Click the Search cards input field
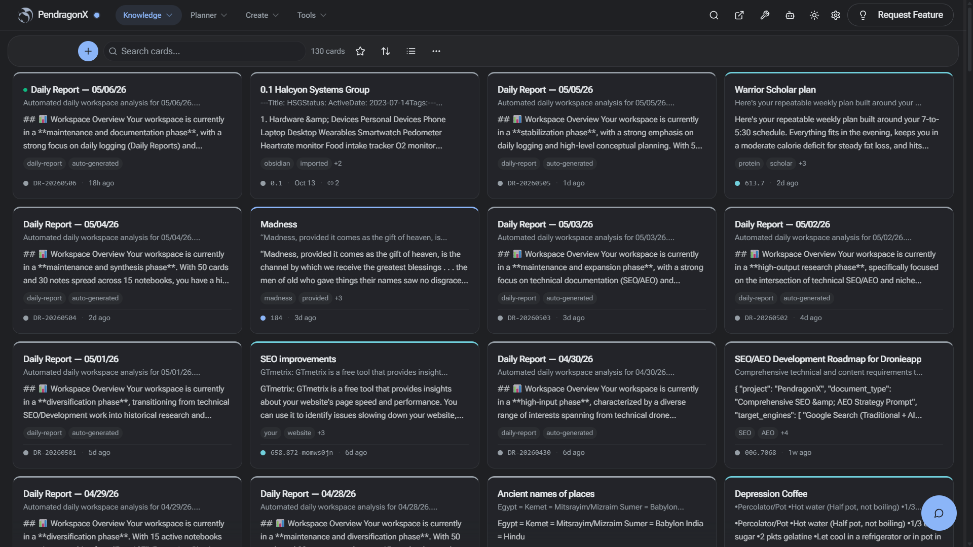Image resolution: width=973 pixels, height=547 pixels. click(x=205, y=51)
